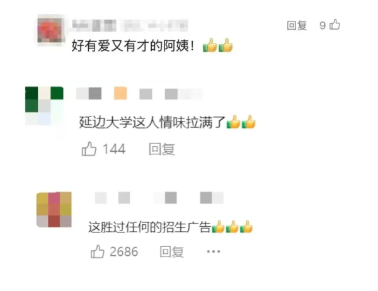Image resolution: width=378 pixels, height=291 pixels.
Task: Open the three-dots more options menu
Action: 214,251
